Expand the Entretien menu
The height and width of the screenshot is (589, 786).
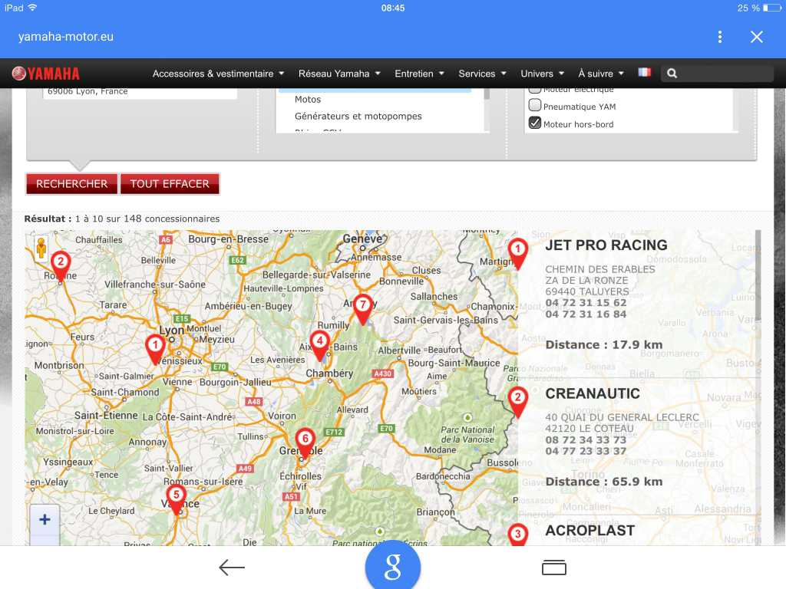[419, 74]
